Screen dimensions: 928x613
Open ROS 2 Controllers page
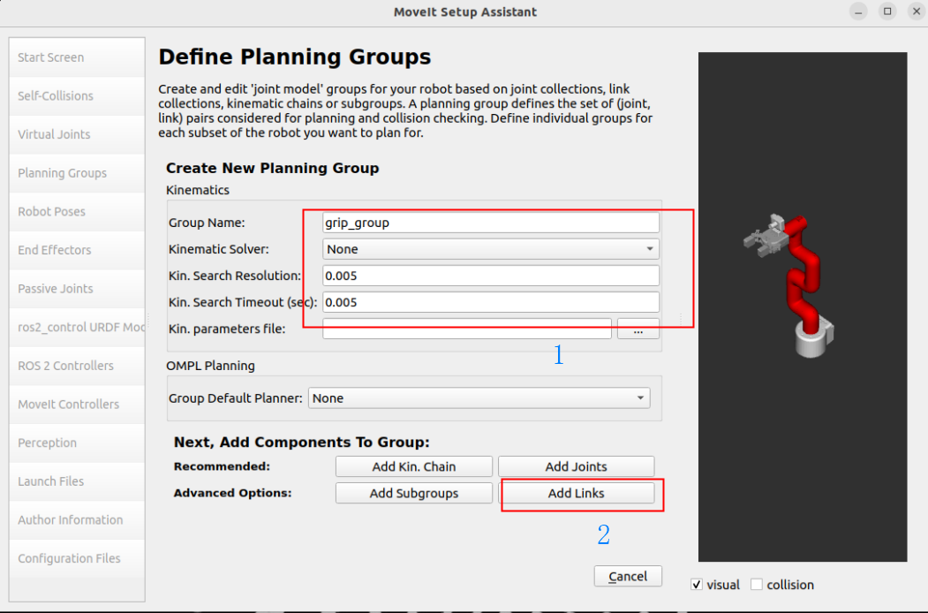(x=77, y=366)
